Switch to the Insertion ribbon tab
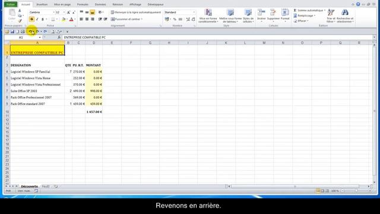 (42, 4)
